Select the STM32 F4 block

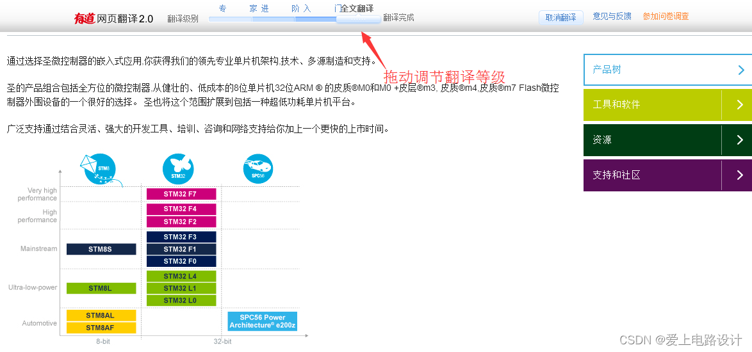181,209
